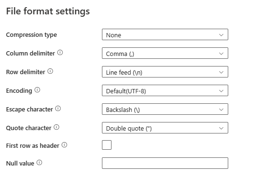
Task: Click the Encoding label text
Action: 19,91
